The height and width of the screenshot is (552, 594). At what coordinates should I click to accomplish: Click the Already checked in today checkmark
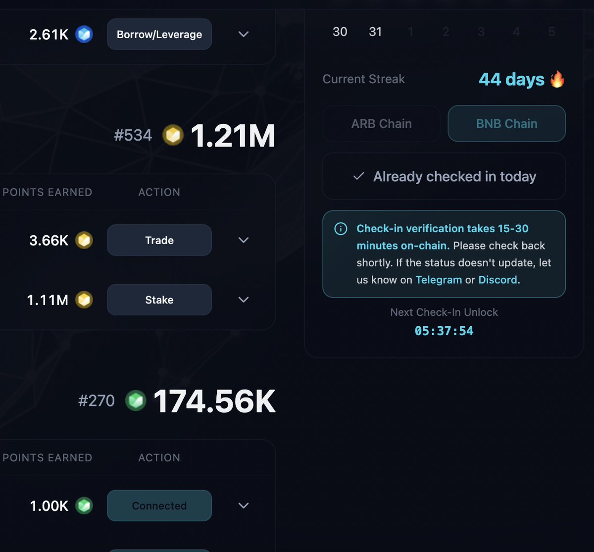point(359,176)
